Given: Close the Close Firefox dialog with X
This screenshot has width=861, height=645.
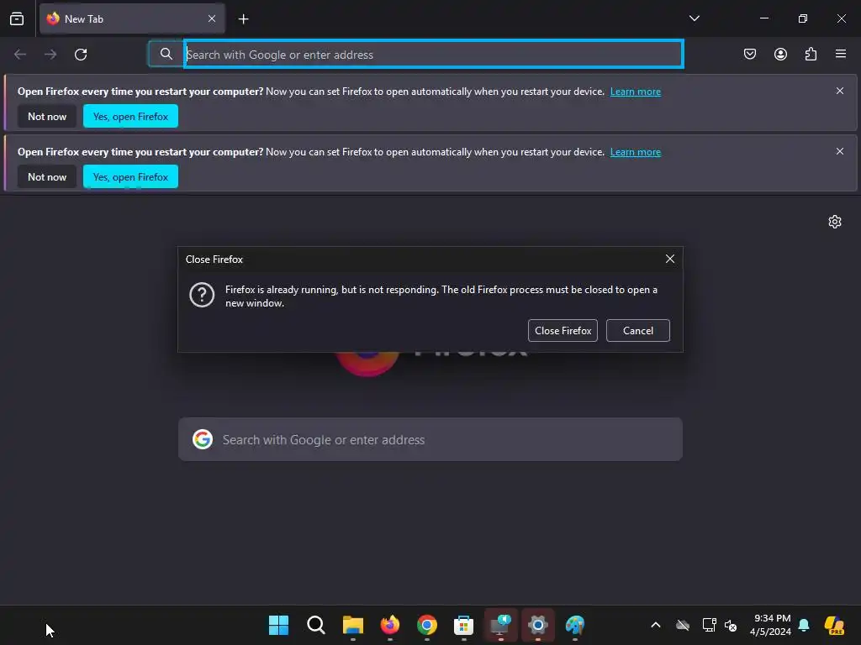Looking at the screenshot, I should coord(670,259).
